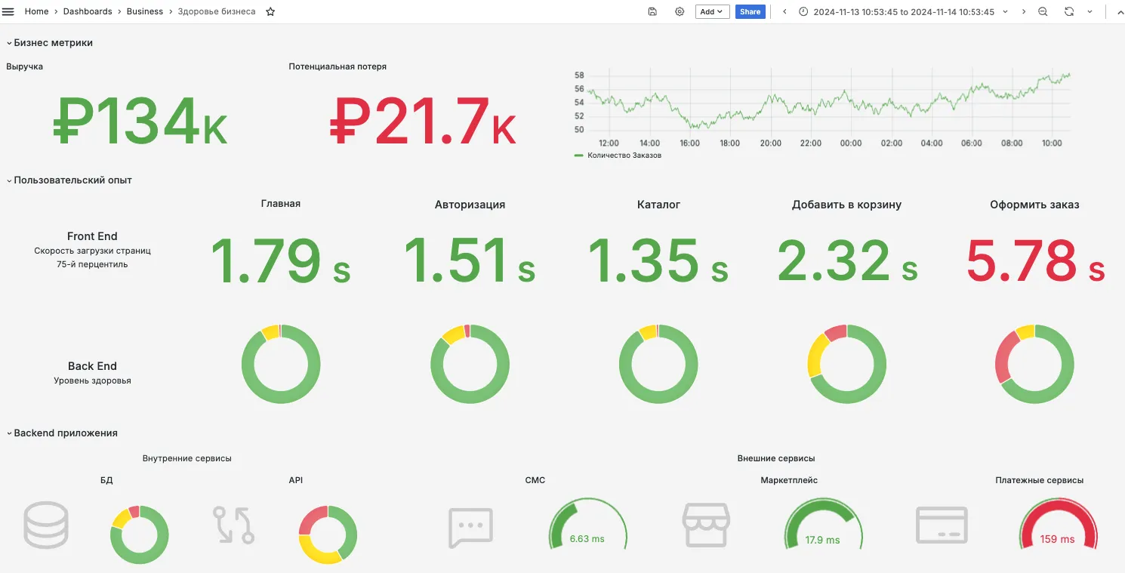Viewport: 1125px width, 573px height.
Task: Toggle the Количество Заказов legend series
Action: (x=624, y=156)
